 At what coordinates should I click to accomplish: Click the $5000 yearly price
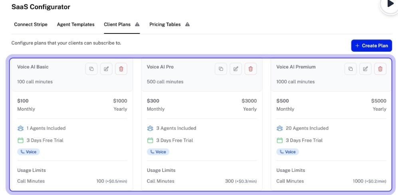tap(379, 101)
